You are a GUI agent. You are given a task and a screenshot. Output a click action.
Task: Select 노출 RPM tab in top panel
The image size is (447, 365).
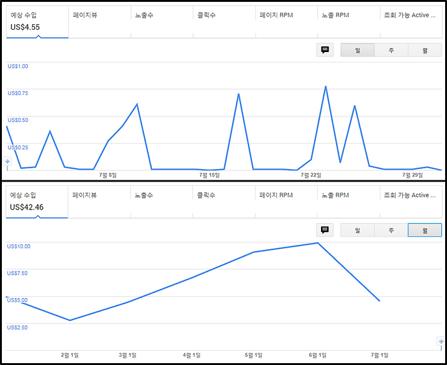tap(349, 22)
